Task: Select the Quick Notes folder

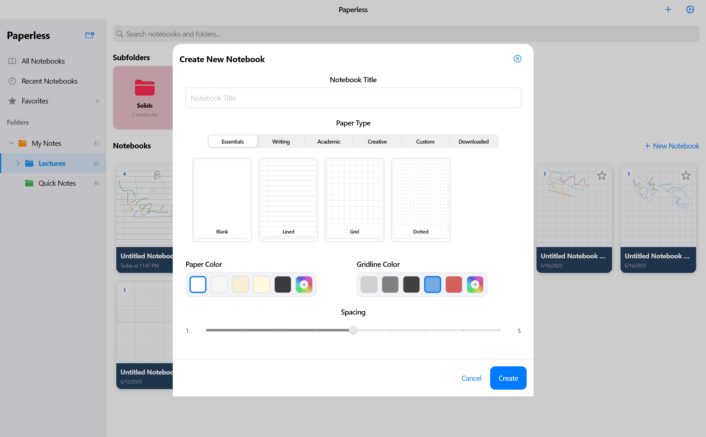Action: click(53, 183)
